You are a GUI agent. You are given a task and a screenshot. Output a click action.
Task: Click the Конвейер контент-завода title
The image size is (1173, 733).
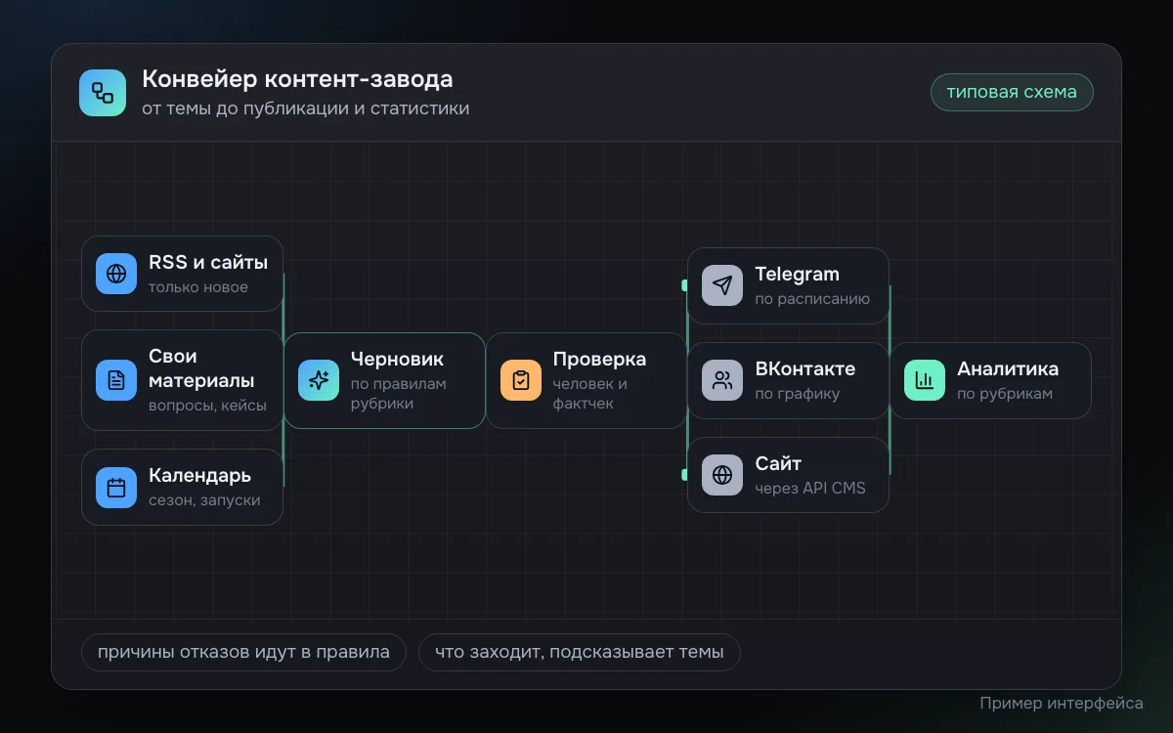point(298,79)
